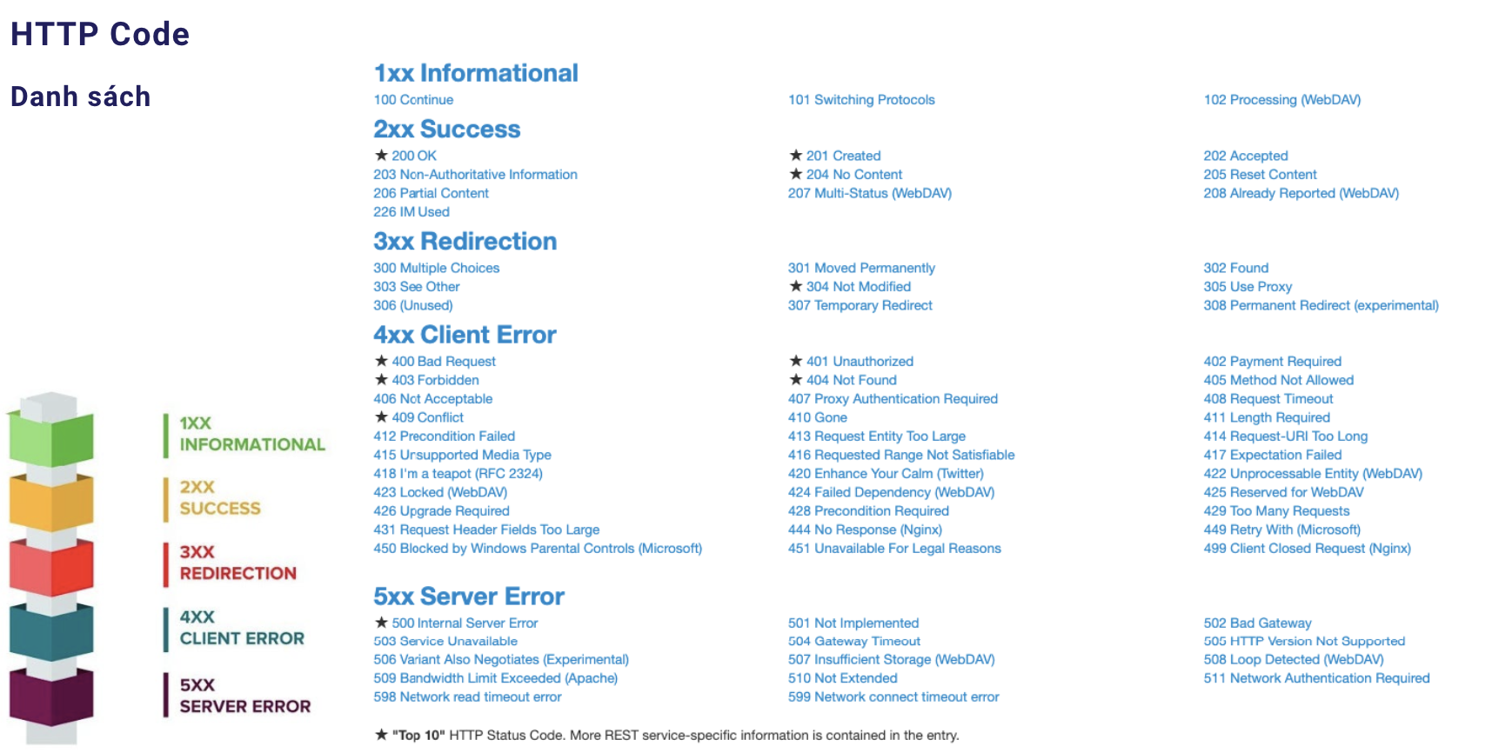Select 502 Bad Gateway status code

coord(1257,623)
